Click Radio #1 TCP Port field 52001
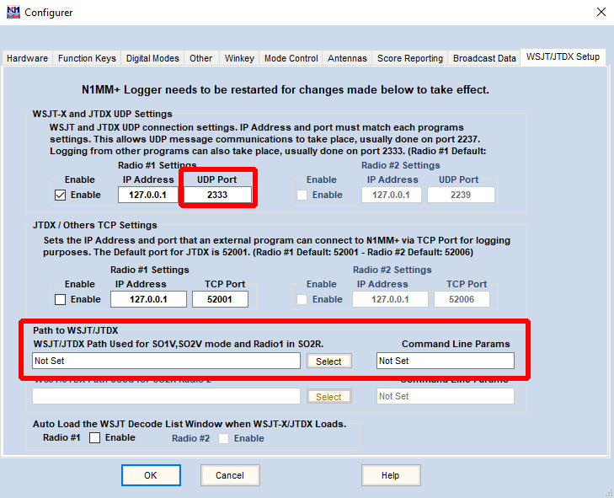Viewport: 614px width, 498px height. coord(220,299)
